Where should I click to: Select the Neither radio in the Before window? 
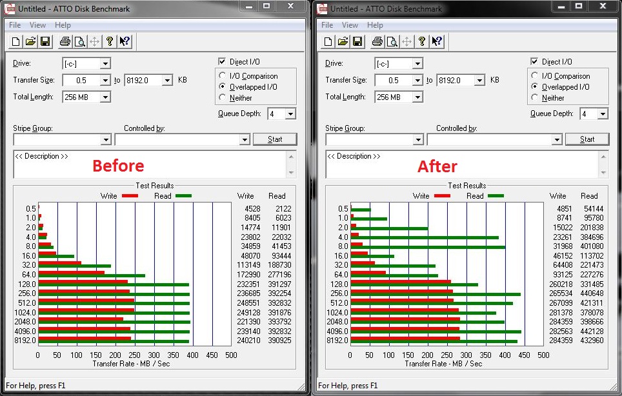pyautogui.click(x=222, y=97)
